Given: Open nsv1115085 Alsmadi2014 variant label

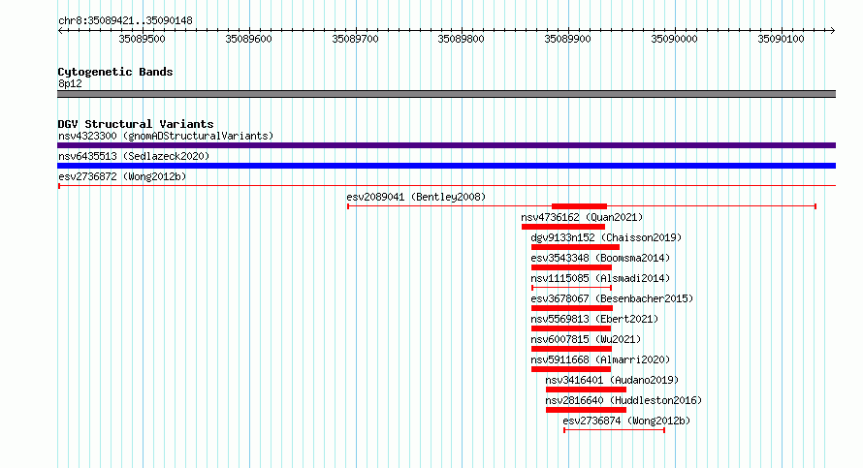Looking at the screenshot, I should [x=600, y=278].
